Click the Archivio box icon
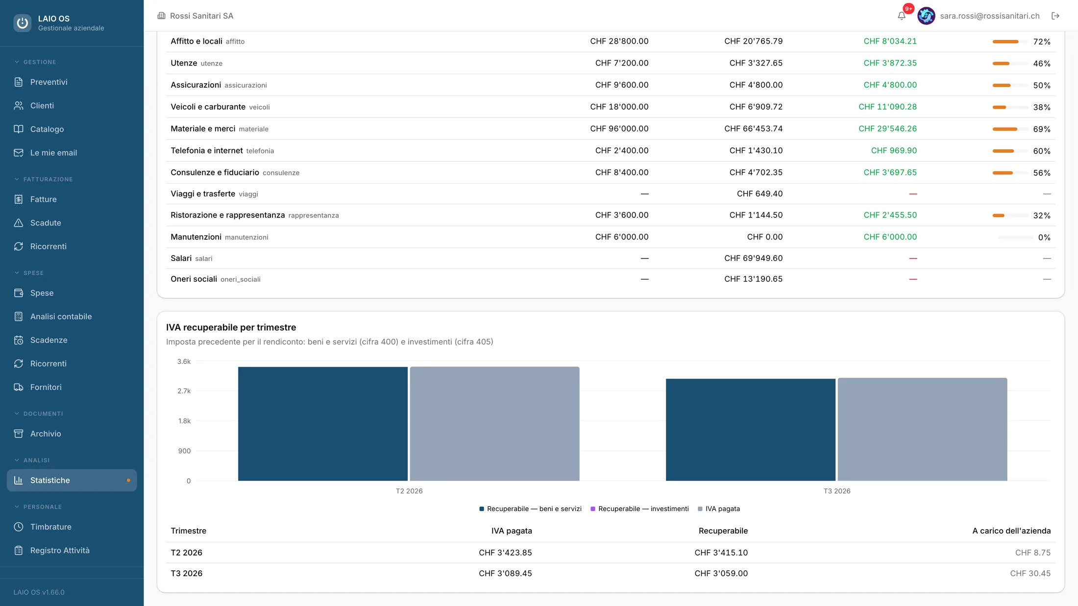 19,434
